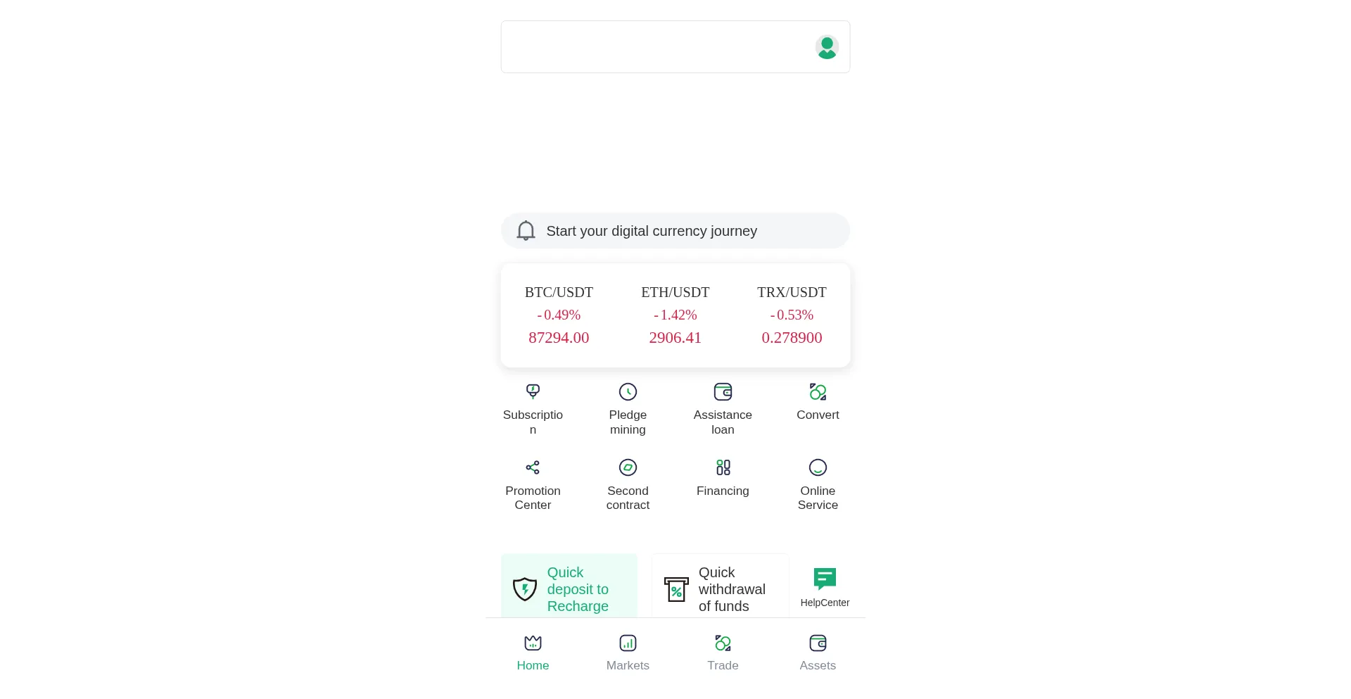Open the Second contract icon

(628, 467)
